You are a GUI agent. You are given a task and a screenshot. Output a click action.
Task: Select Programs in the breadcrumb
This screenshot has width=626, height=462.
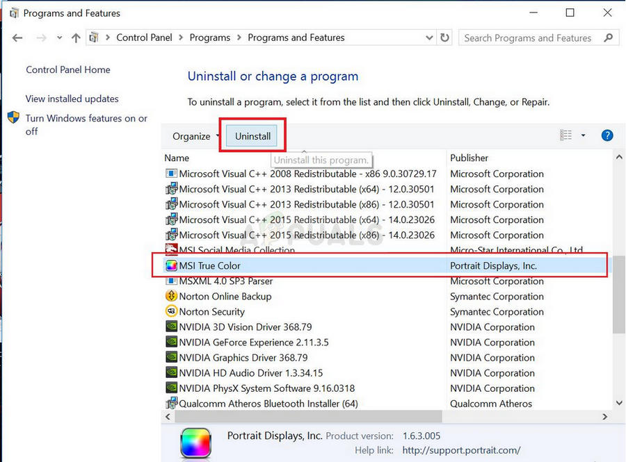[209, 38]
